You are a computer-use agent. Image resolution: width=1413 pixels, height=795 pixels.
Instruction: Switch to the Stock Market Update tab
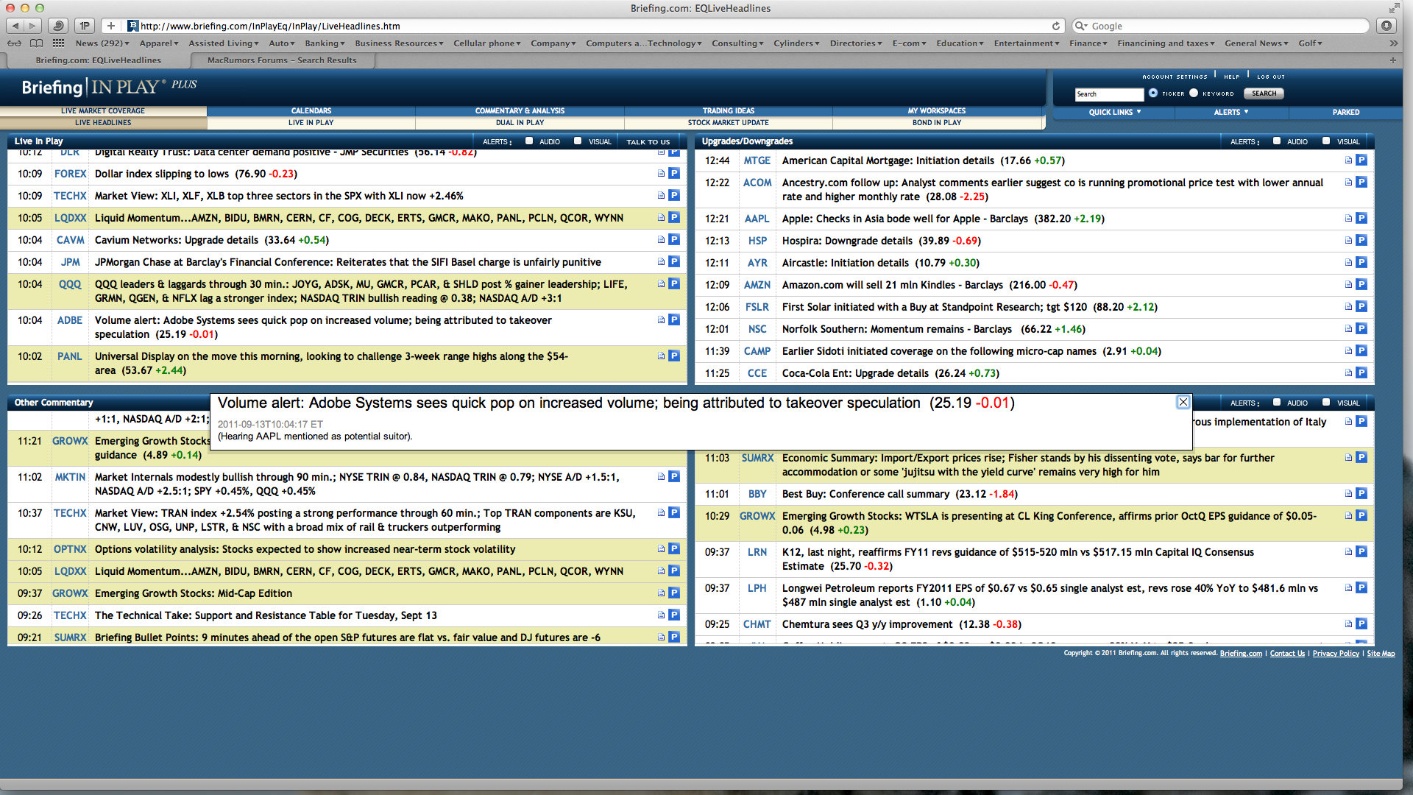[728, 123]
